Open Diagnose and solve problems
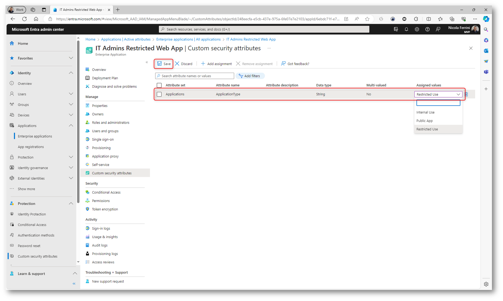 coord(114,86)
